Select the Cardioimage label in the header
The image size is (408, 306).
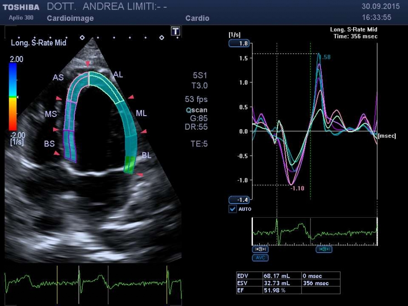(70, 18)
